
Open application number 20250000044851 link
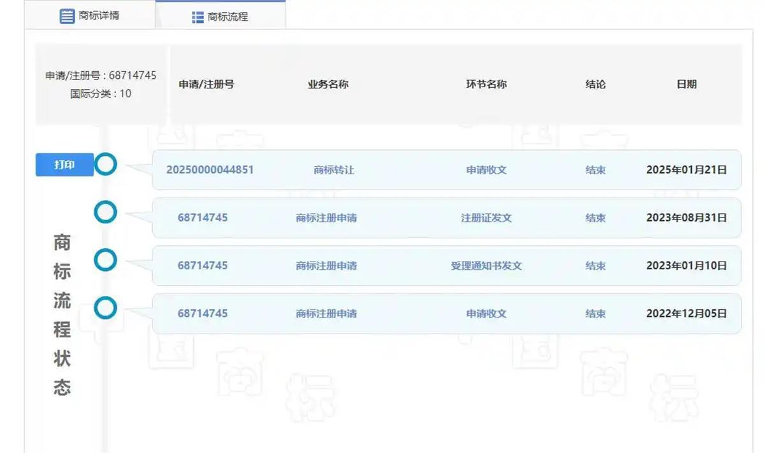(210, 169)
